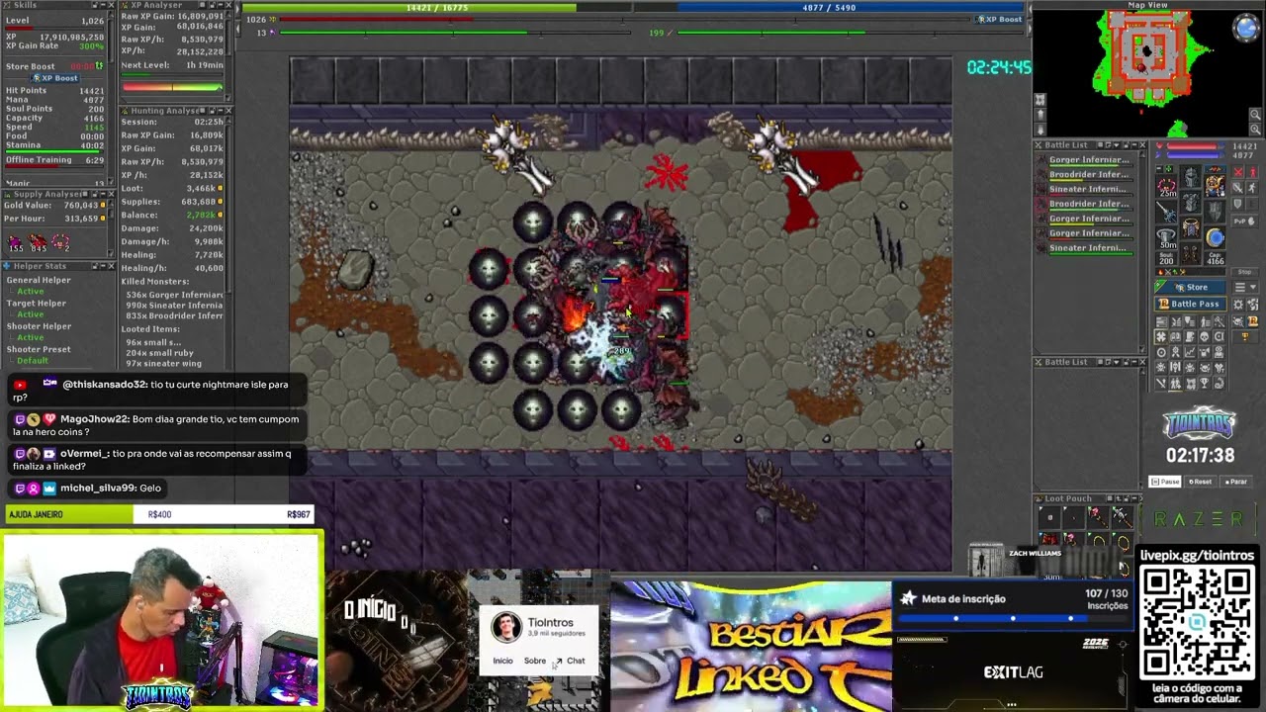Pause the stream timer
The width and height of the screenshot is (1266, 712).
tap(1165, 482)
